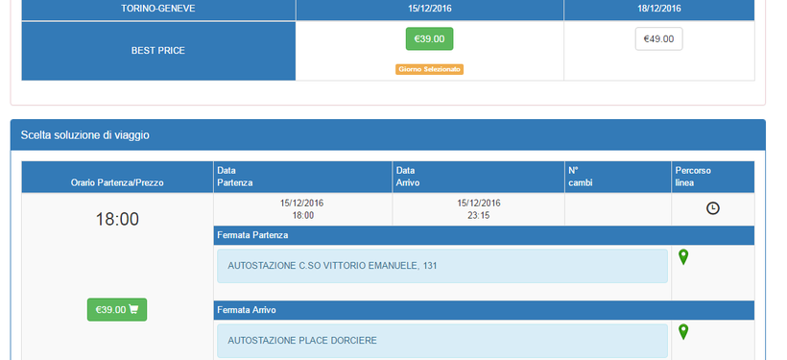Click the Percorso linea column header
The height and width of the screenshot is (360, 787).
(713, 177)
